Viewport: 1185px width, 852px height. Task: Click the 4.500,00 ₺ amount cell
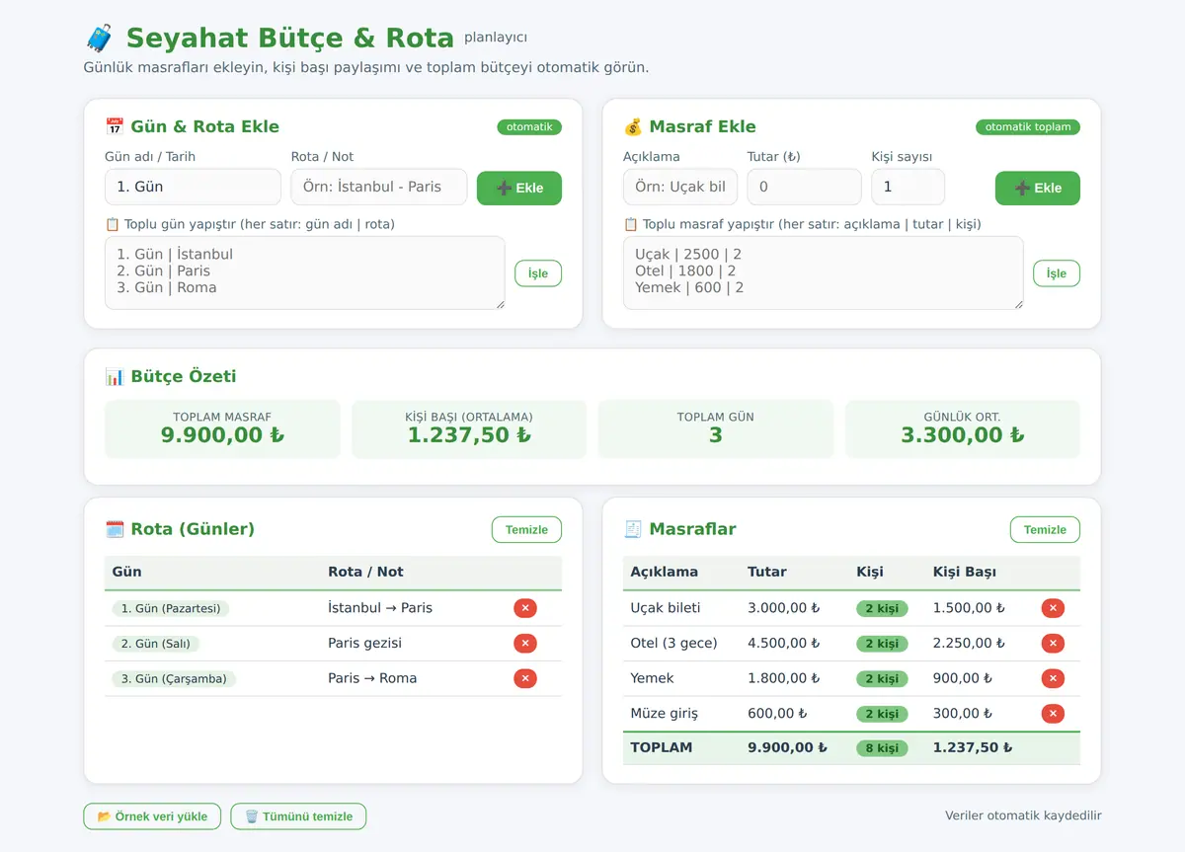784,644
